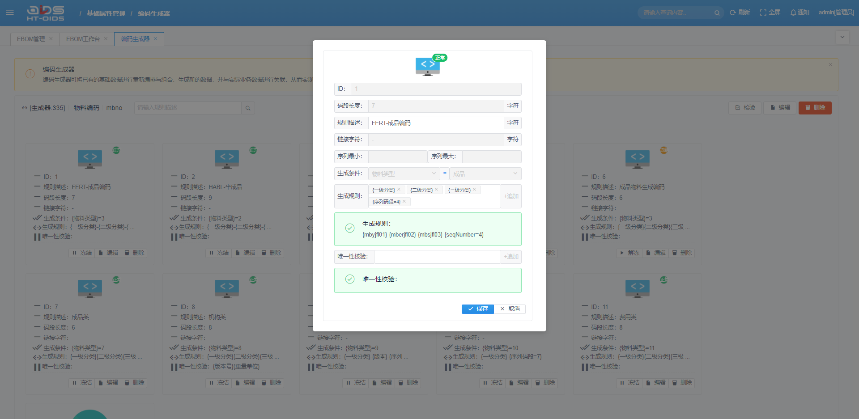The height and width of the screenshot is (419, 859).
Task: Edit the ID 6 rule card
Action: 656,253
